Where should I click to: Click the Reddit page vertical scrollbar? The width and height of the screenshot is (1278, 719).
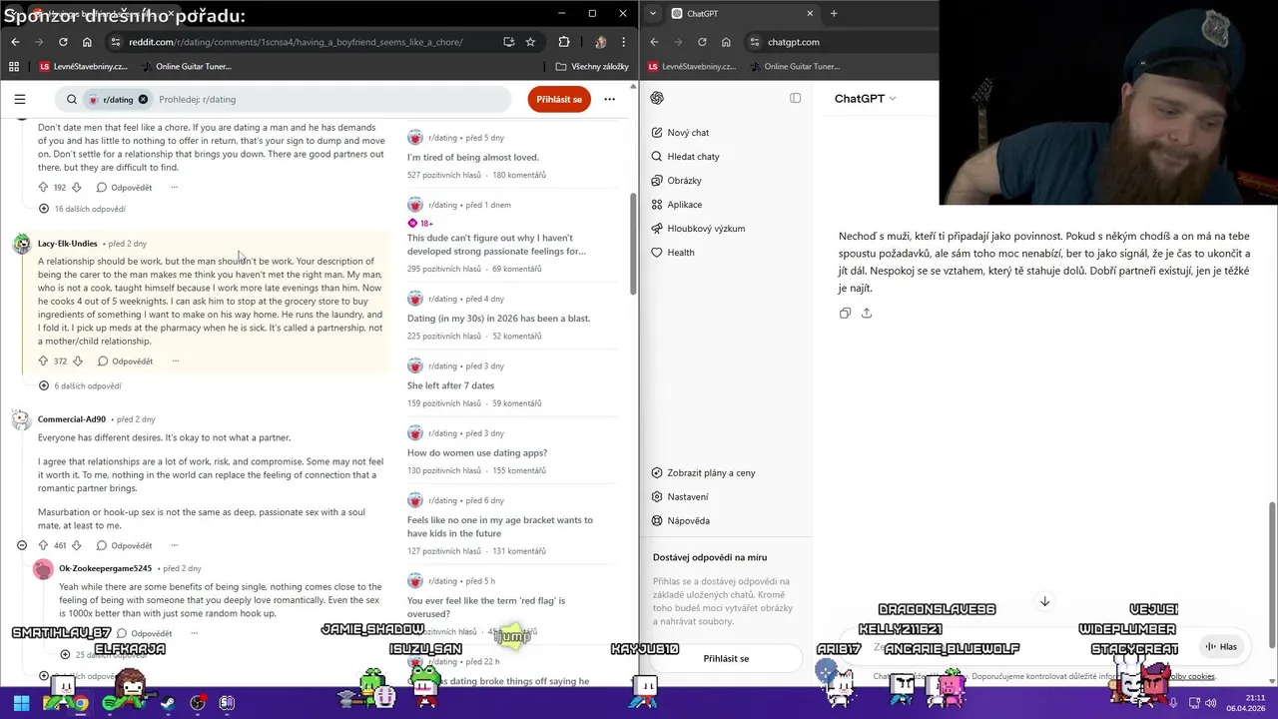tap(633, 243)
